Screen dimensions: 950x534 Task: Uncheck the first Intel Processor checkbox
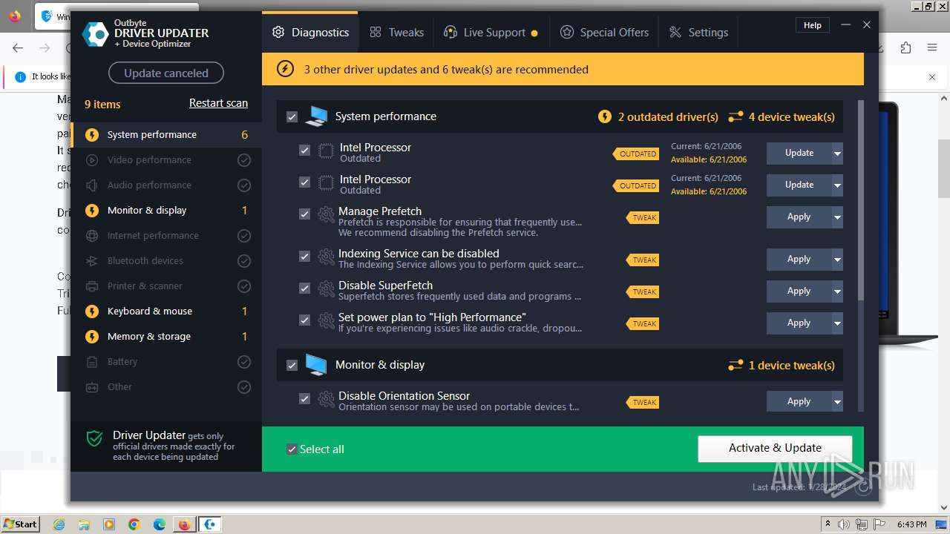pyautogui.click(x=304, y=151)
